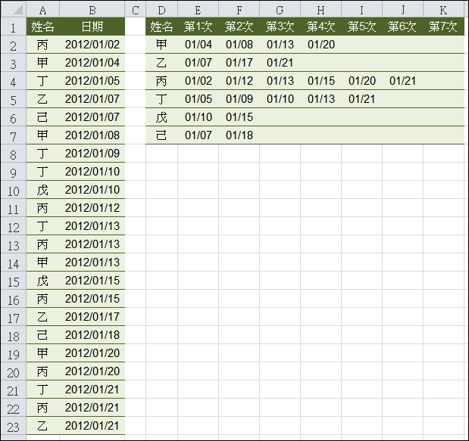Select cell E6 showing 01/10
Viewport: 469px width, 441px height.
pos(198,117)
